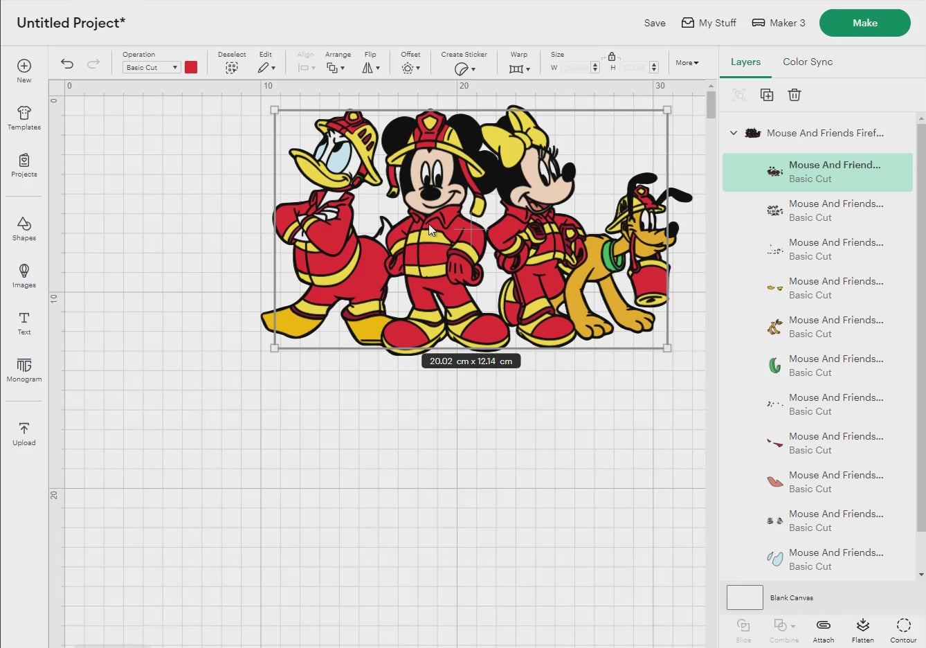Undo the last action
The height and width of the screenshot is (648, 926).
coord(67,64)
